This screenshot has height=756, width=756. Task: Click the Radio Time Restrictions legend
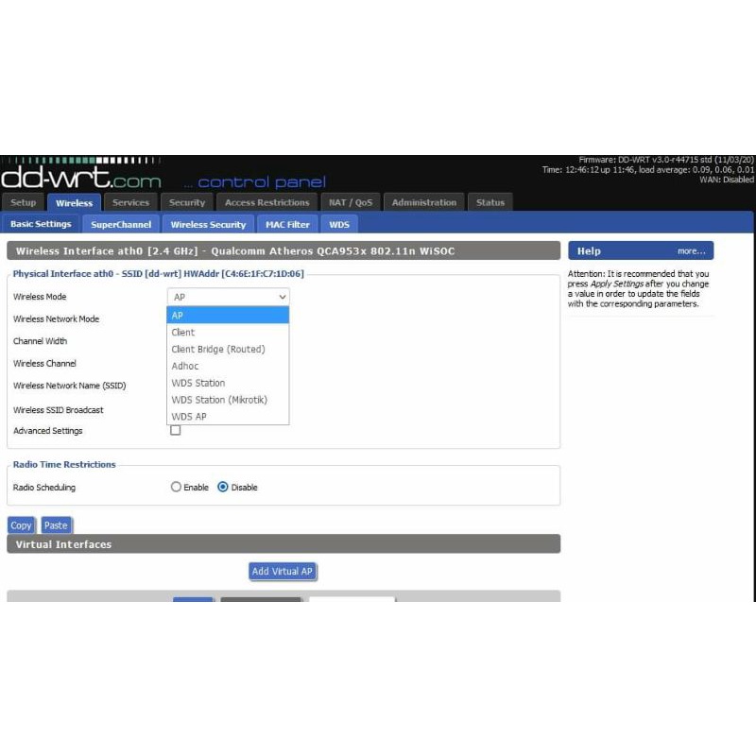click(64, 464)
